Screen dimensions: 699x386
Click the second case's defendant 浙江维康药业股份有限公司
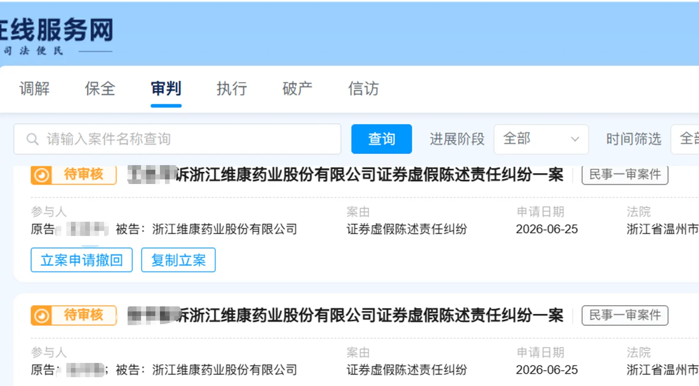[224, 370]
